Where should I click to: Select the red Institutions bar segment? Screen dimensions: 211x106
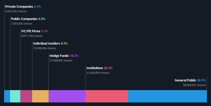(107, 96)
